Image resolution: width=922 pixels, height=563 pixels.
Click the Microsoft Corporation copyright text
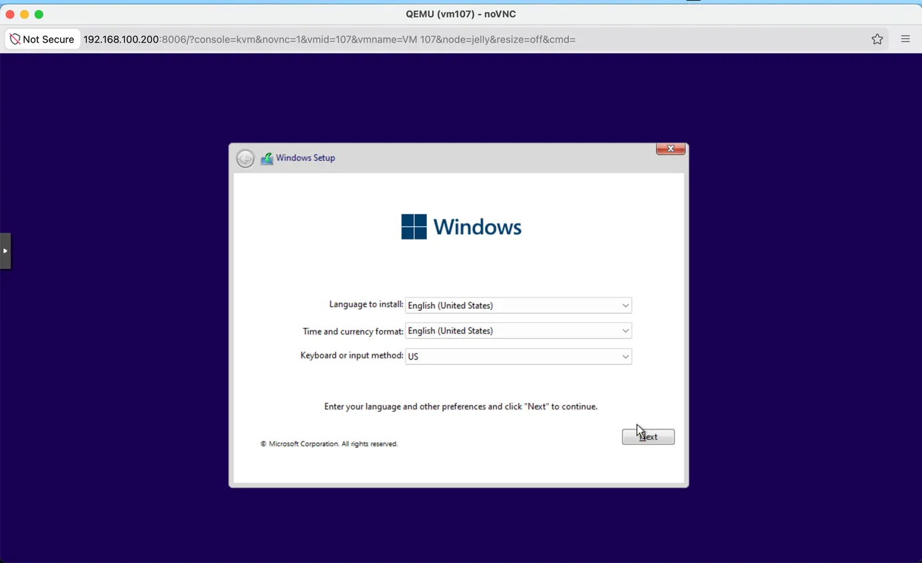329,444
